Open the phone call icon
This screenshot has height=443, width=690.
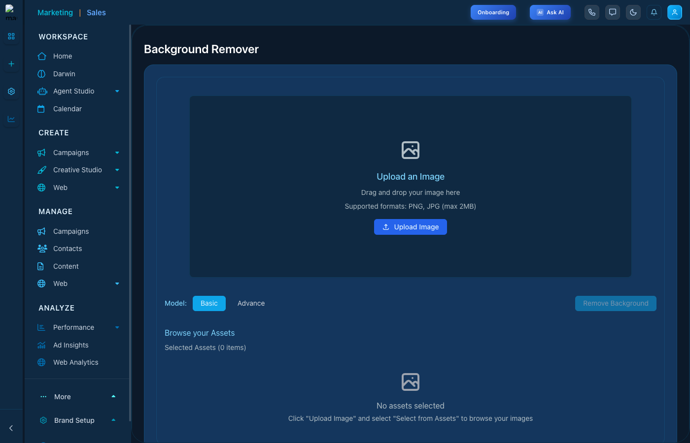[592, 12]
